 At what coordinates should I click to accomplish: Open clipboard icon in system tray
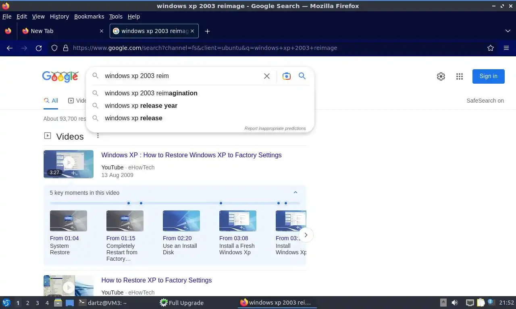coord(481,303)
